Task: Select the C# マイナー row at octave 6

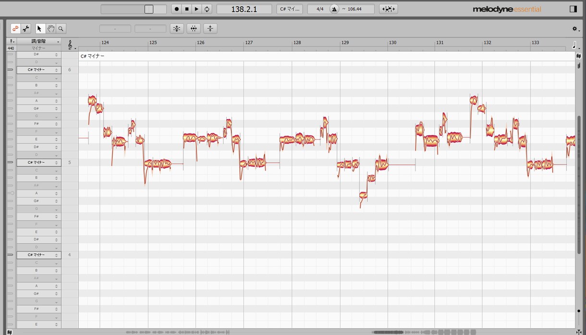Action: 39,70
